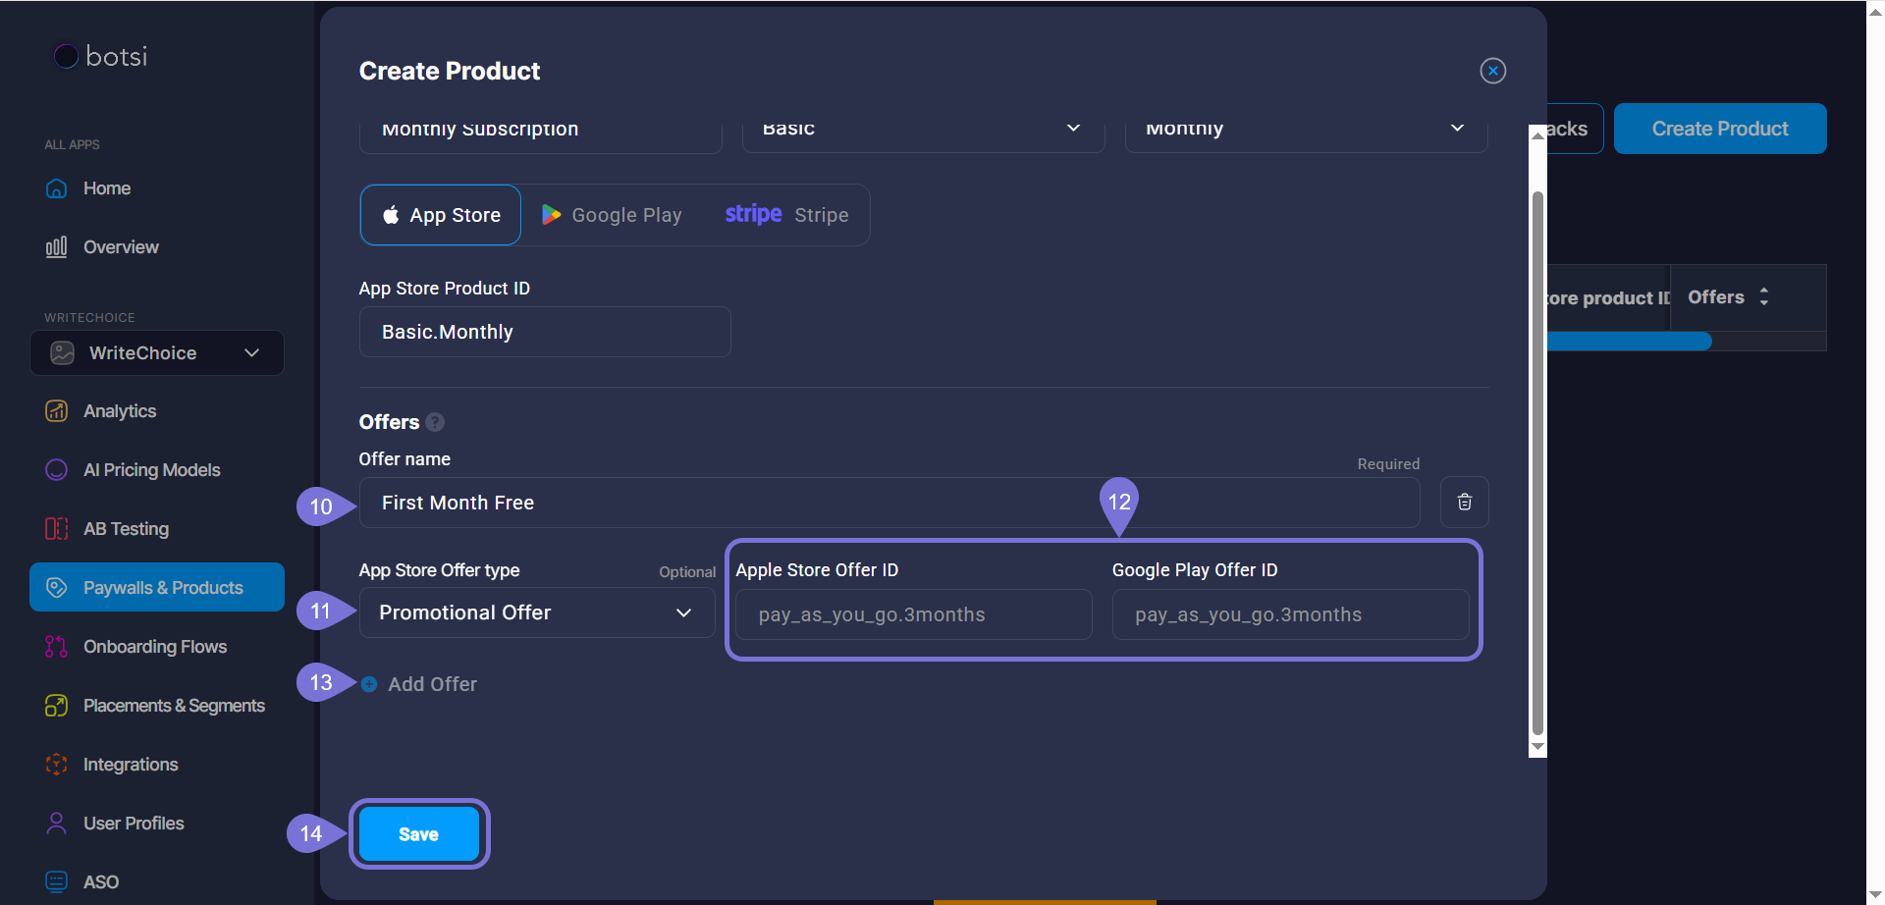The image size is (1885, 905).
Task: Open the WriteChoice app selector
Action: (157, 353)
